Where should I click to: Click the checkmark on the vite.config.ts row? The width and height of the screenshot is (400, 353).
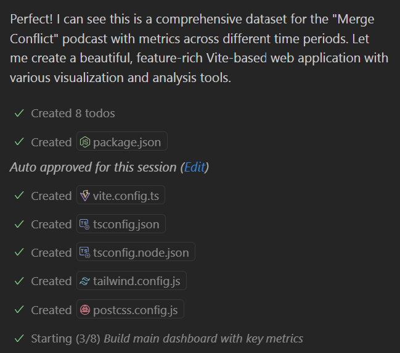tap(19, 196)
